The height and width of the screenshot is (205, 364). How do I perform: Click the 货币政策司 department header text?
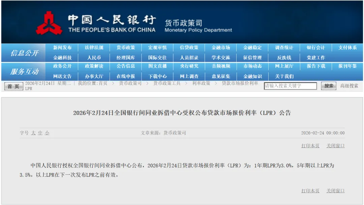tap(183, 23)
